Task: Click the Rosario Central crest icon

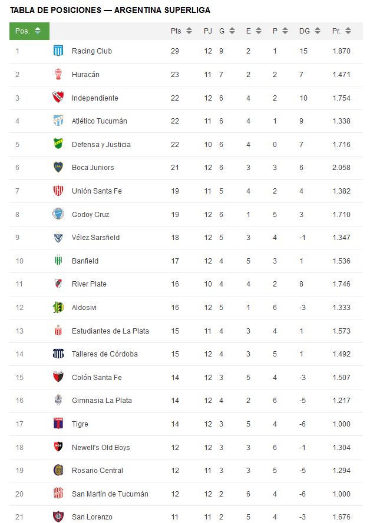Action: click(58, 470)
